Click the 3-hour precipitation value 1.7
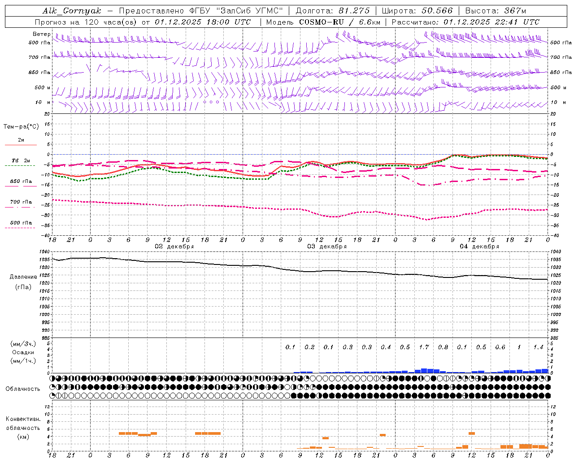 click(424, 347)
